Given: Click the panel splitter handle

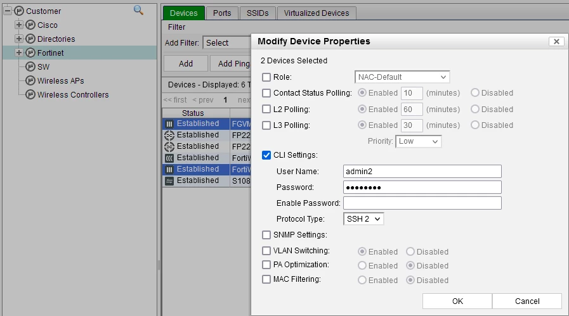Looking at the screenshot, I should tap(159, 265).
